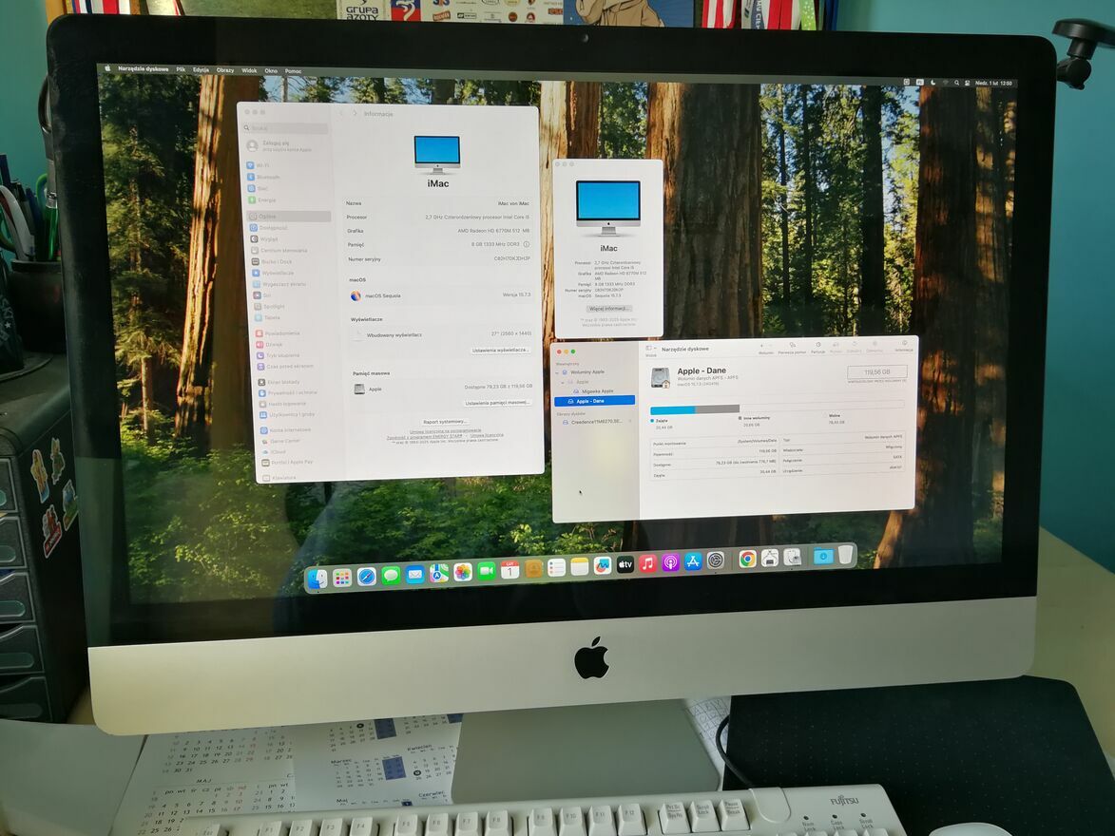
Task: Click the Raport systemowy button
Action: pos(445,422)
